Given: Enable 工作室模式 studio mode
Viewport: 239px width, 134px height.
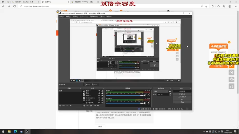Looking at the screenshot, I should tap(182, 97).
